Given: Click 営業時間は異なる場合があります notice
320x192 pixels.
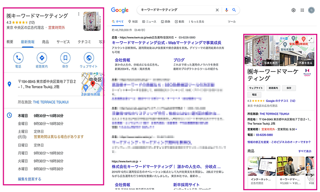Looking at the screenshot, I should [x=59, y=137].
